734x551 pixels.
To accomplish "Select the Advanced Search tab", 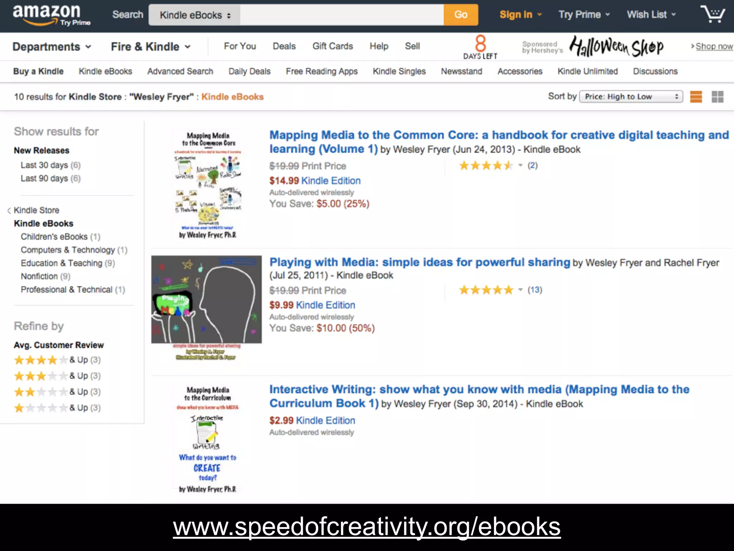I will [x=180, y=71].
